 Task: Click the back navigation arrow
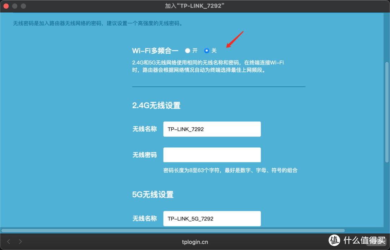(x=9, y=242)
